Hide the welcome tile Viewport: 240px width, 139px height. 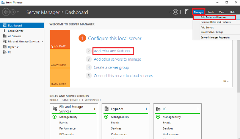click(226, 81)
